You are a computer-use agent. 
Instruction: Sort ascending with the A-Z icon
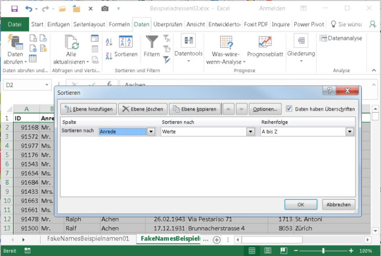pyautogui.click(x=109, y=42)
